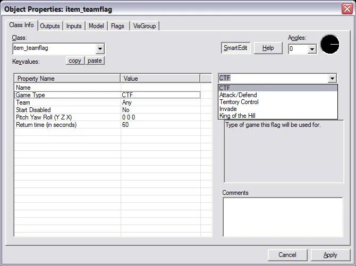Viewport: 356px width, 266px height.
Task: Open the Class dropdown arrow
Action: coord(100,49)
